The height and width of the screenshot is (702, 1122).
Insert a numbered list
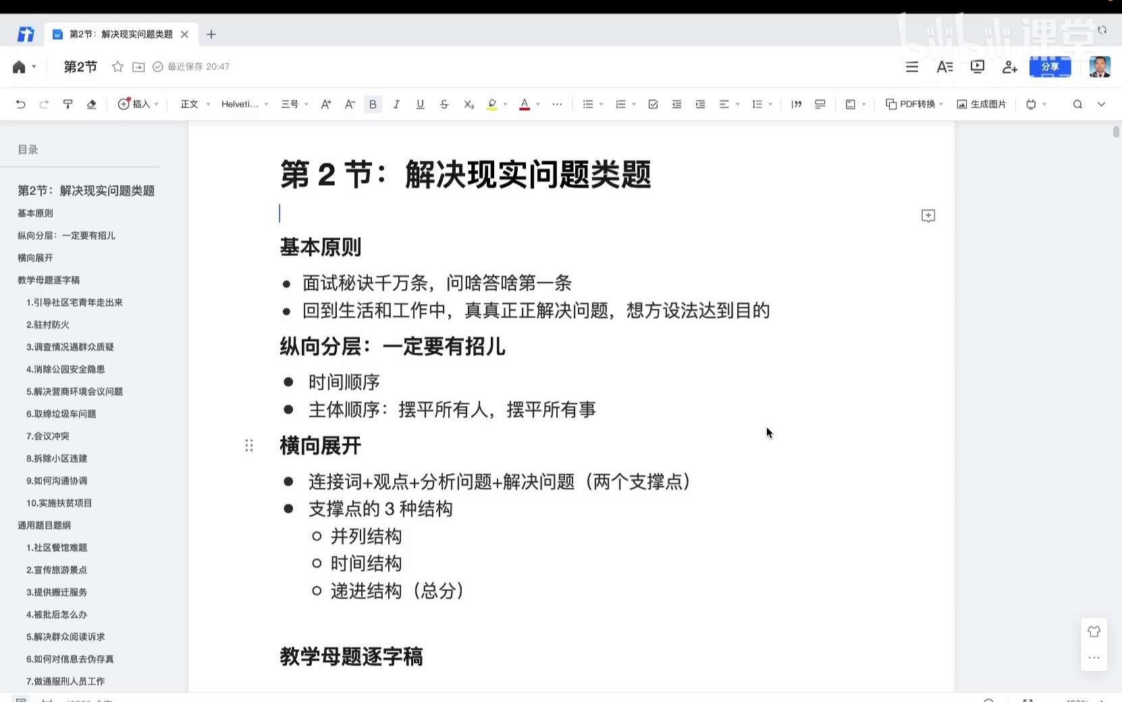621,104
